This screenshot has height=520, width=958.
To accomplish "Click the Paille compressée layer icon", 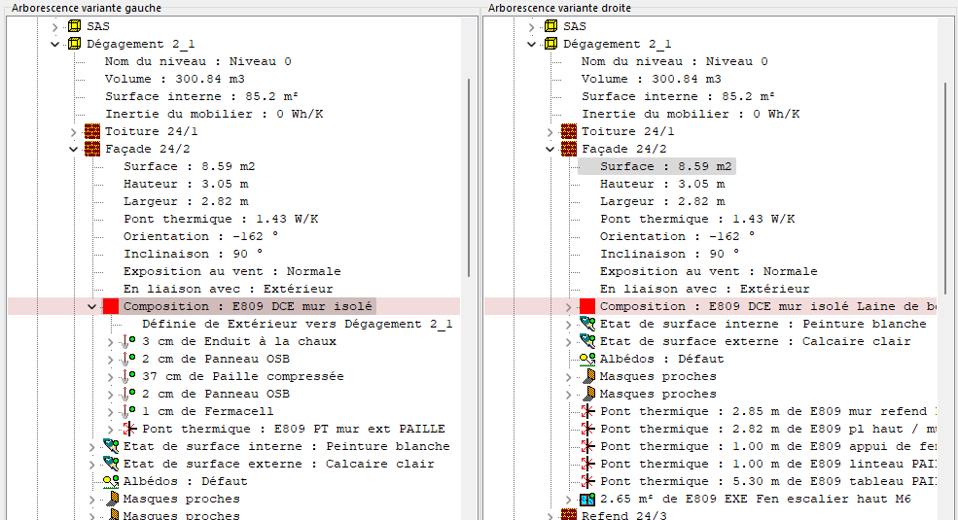I will click(x=129, y=376).
